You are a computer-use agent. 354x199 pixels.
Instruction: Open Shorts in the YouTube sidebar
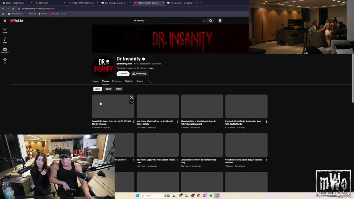(5, 40)
